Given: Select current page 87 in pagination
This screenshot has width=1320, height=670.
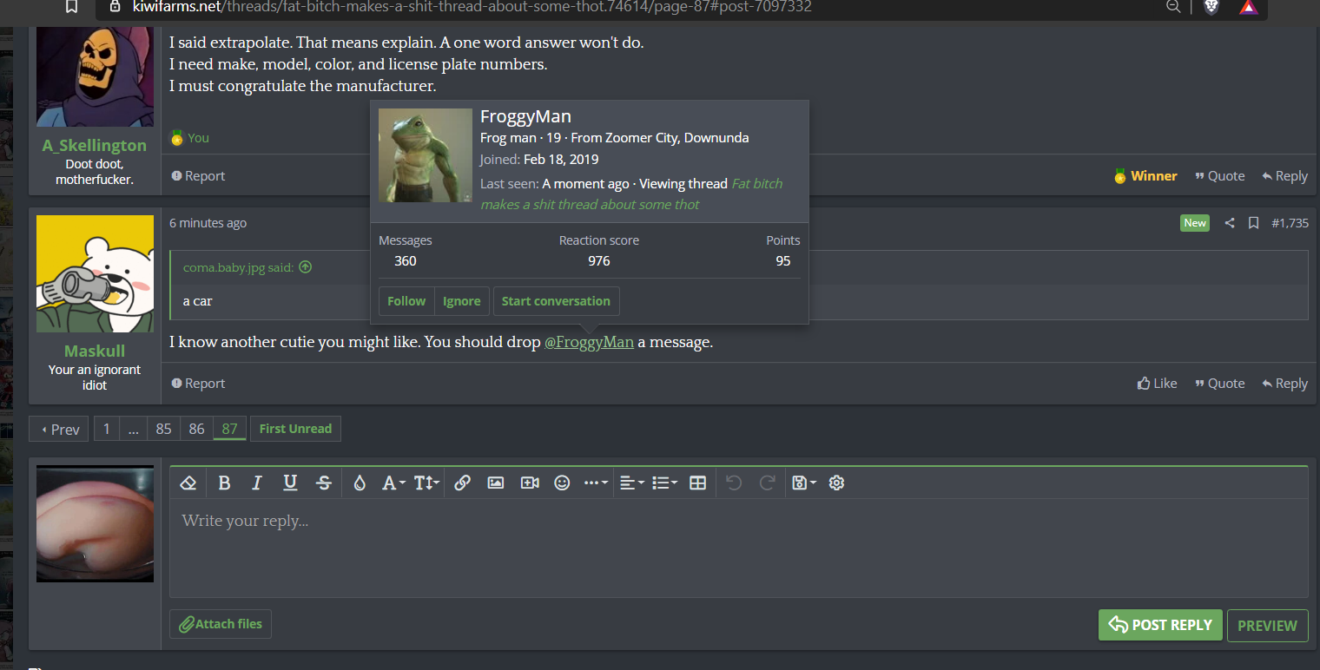Looking at the screenshot, I should tap(229, 429).
